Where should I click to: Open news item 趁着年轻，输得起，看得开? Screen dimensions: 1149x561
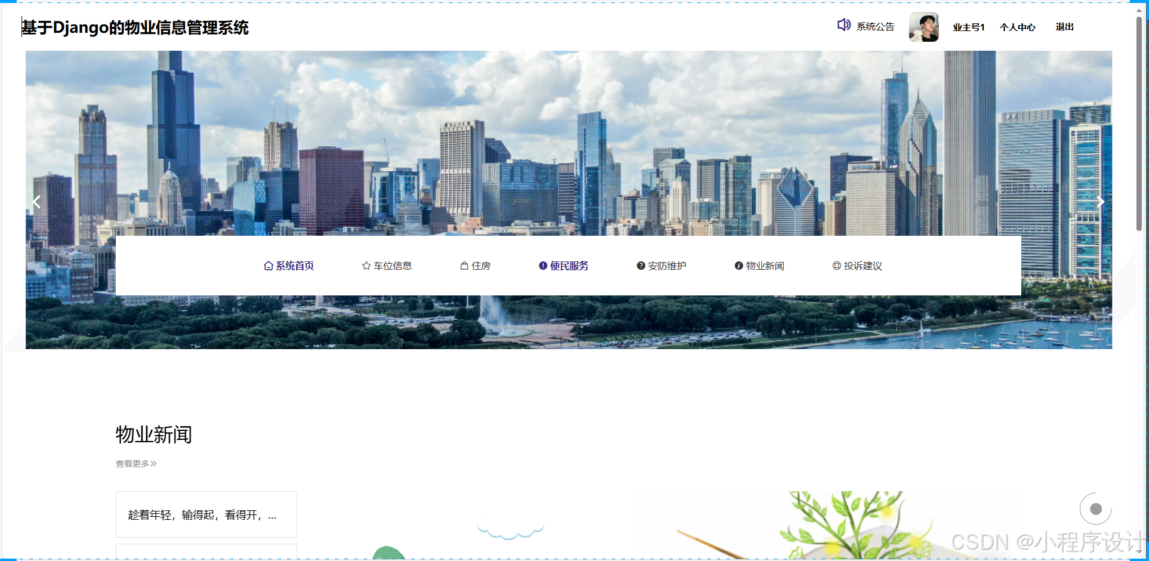click(x=207, y=514)
